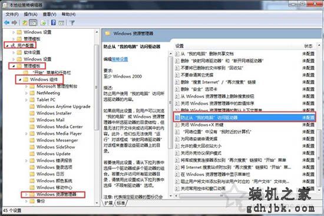Image resolution: width=324 pixels, height=216 pixels.
Task: Open the 文件(F) menu
Action: pos(12,15)
